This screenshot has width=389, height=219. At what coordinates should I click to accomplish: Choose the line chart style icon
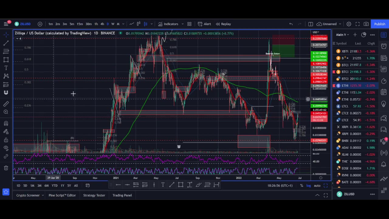(132, 24)
